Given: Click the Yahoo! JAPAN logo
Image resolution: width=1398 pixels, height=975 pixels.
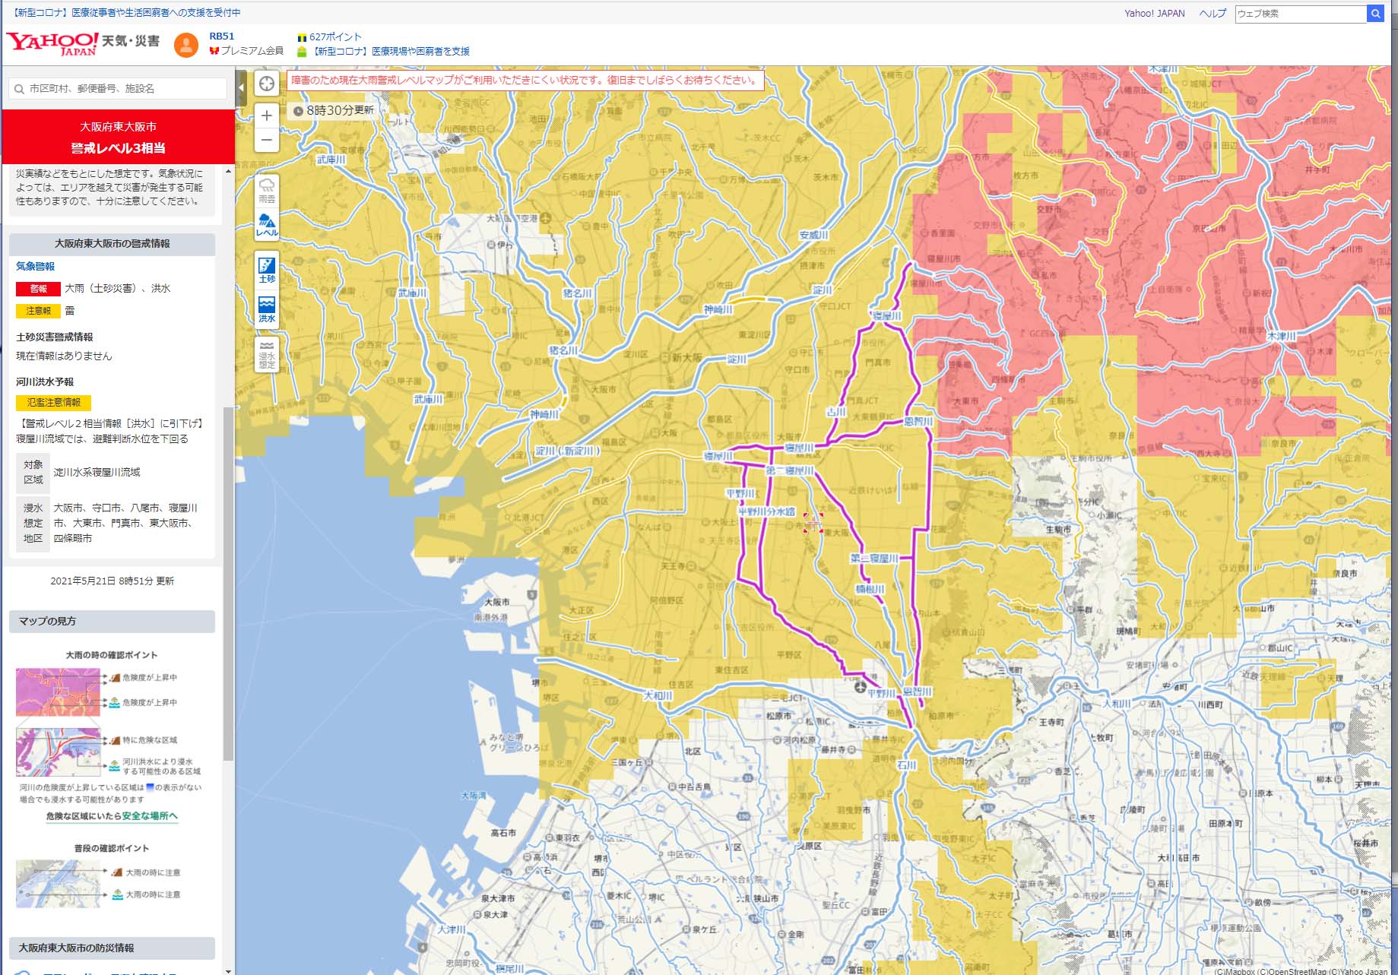Looking at the screenshot, I should (52, 43).
